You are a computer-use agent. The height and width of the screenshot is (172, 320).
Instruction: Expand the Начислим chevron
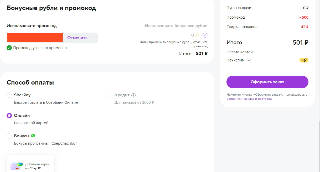tap(249, 60)
